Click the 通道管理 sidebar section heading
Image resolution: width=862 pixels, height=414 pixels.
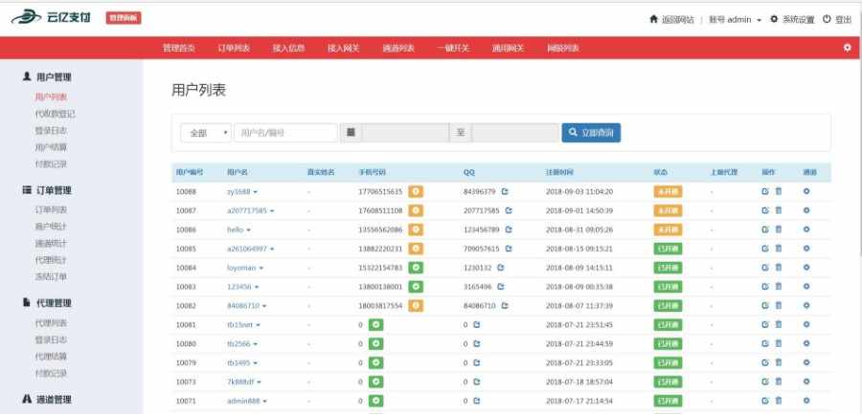47,400
